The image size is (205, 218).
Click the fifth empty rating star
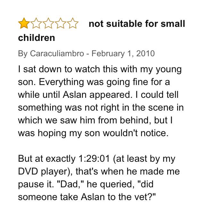[x=72, y=23]
